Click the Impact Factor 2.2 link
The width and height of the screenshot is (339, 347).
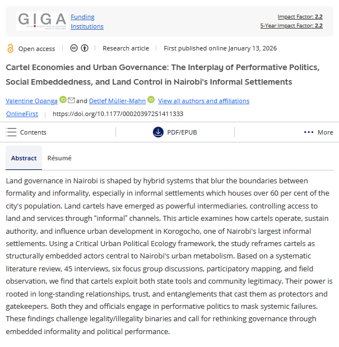pyautogui.click(x=300, y=17)
